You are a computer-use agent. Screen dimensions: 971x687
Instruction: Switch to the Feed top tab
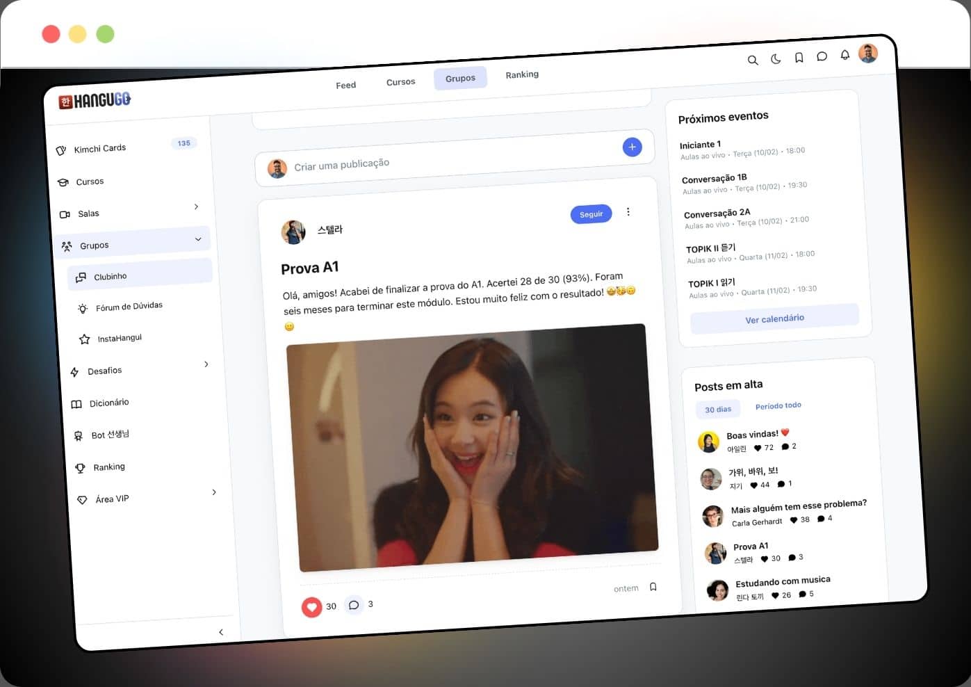pyautogui.click(x=345, y=85)
